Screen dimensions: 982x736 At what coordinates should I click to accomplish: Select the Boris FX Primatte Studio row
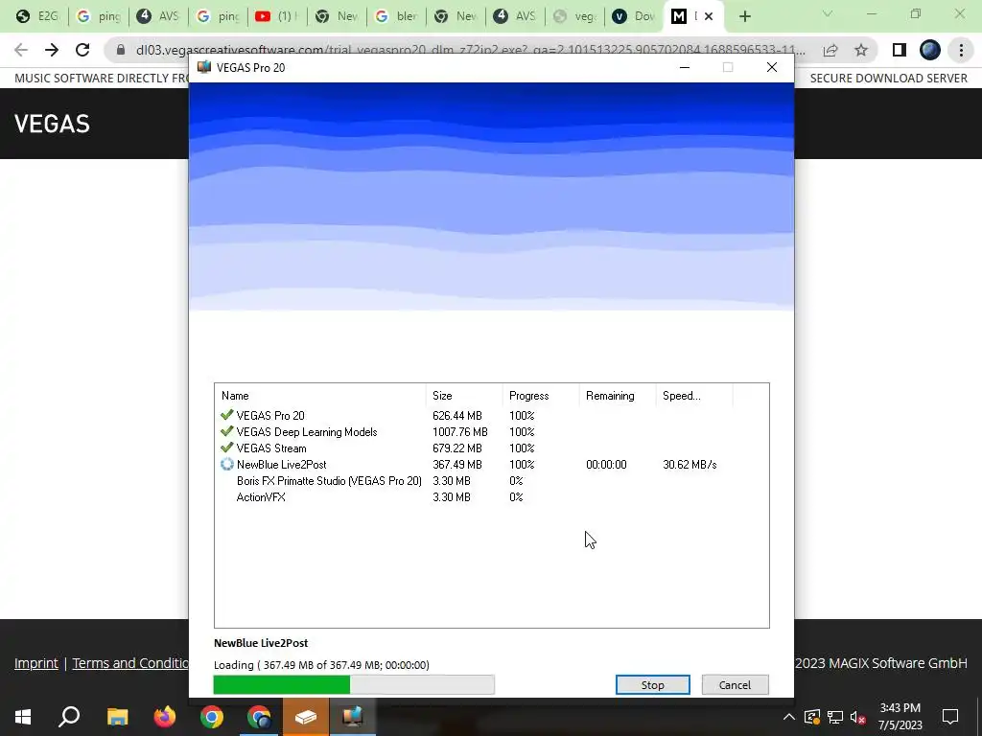tap(491, 481)
